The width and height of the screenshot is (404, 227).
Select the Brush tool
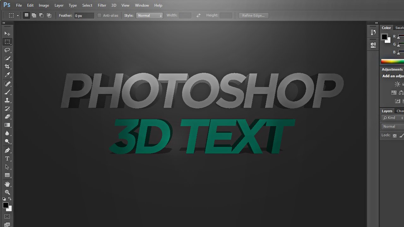pos(7,92)
